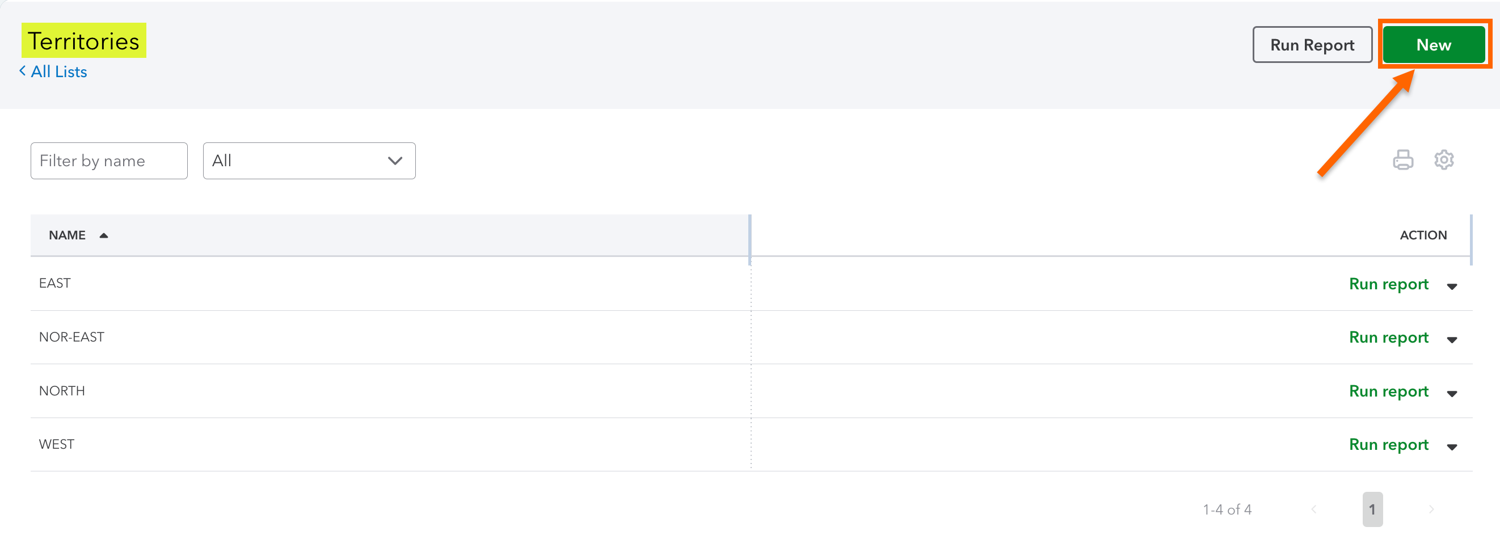Open the All status filter dropdown
The height and width of the screenshot is (548, 1500).
[x=309, y=161]
